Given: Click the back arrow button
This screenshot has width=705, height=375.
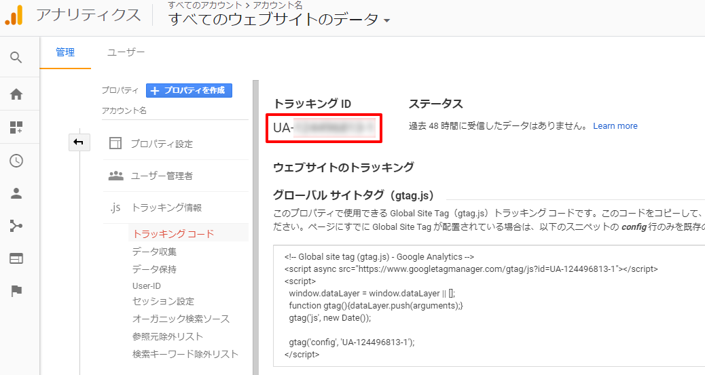Looking at the screenshot, I should (x=79, y=142).
